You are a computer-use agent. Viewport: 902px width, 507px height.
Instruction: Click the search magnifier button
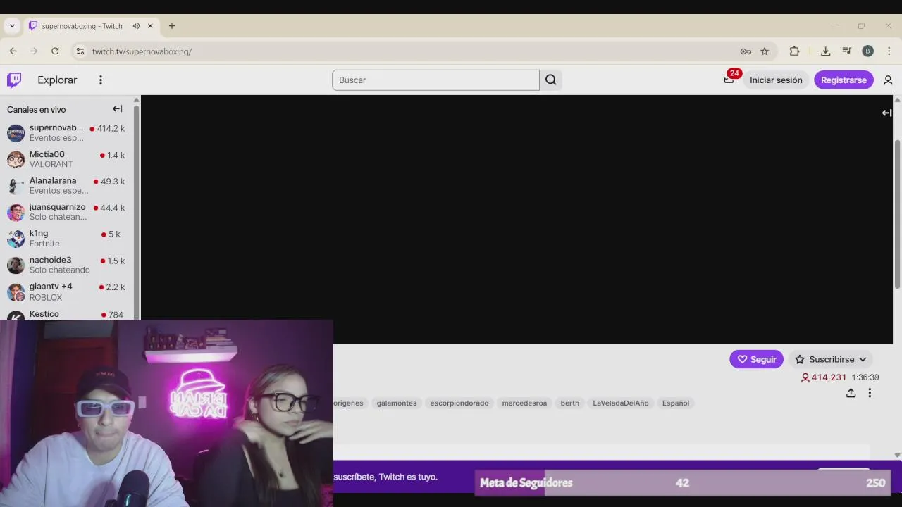click(x=551, y=80)
